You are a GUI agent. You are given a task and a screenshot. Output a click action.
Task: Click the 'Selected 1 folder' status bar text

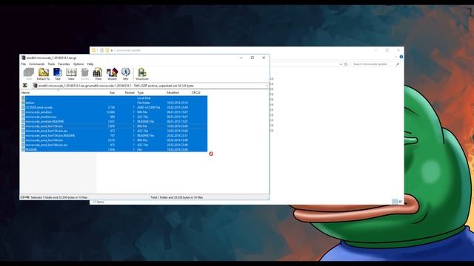pyautogui.click(x=59, y=197)
